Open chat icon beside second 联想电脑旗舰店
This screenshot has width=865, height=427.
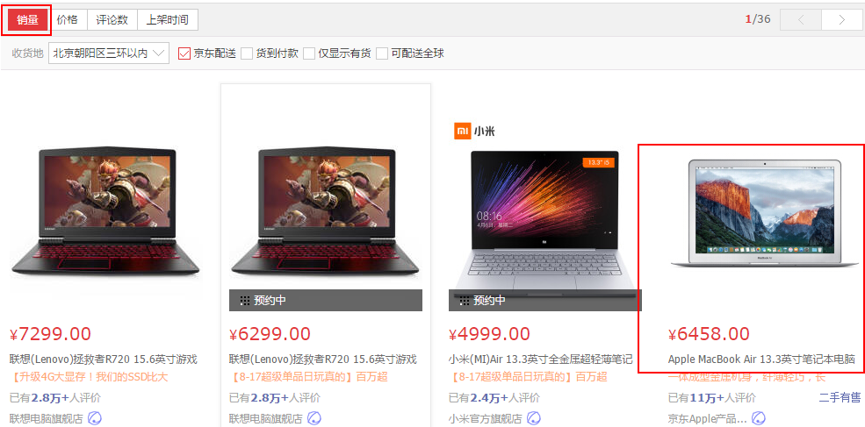314,418
